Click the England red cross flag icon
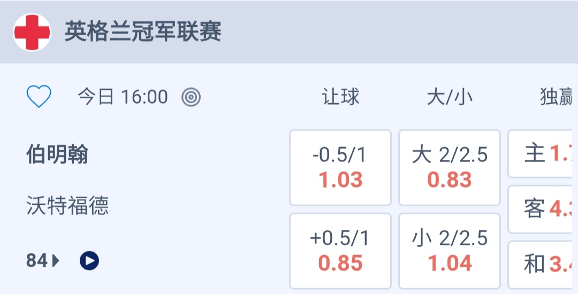Image resolution: width=578 pixels, height=294 pixels. coord(32,32)
